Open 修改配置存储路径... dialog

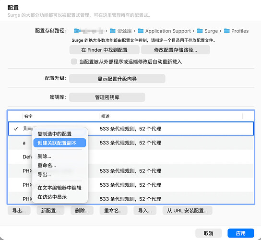point(176,50)
